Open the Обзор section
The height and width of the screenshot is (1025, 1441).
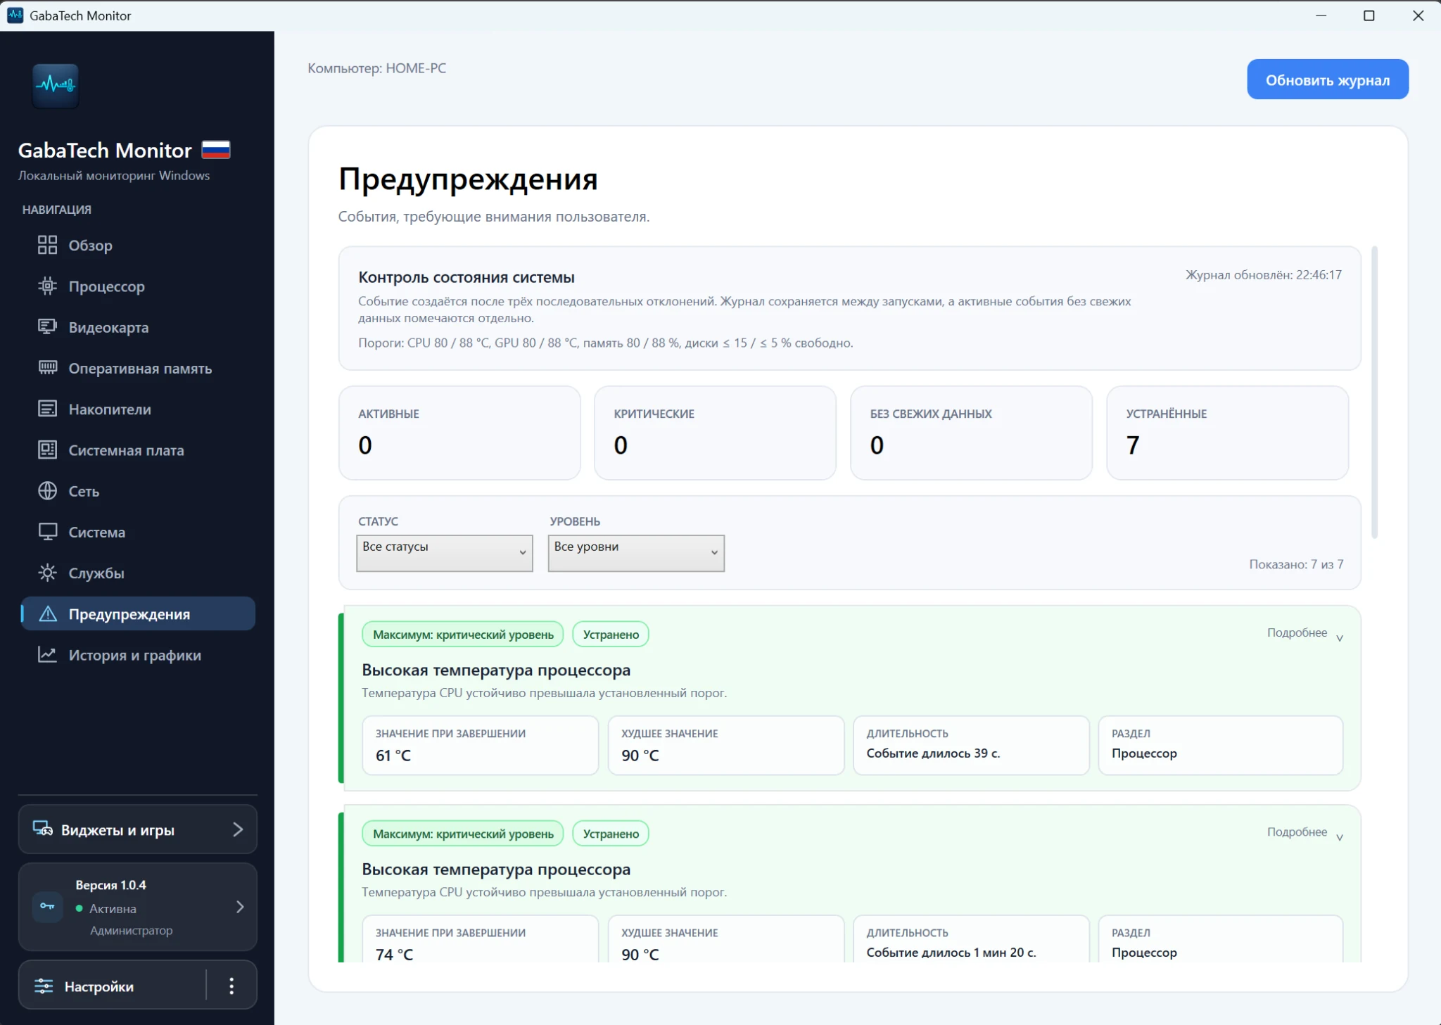(x=138, y=245)
